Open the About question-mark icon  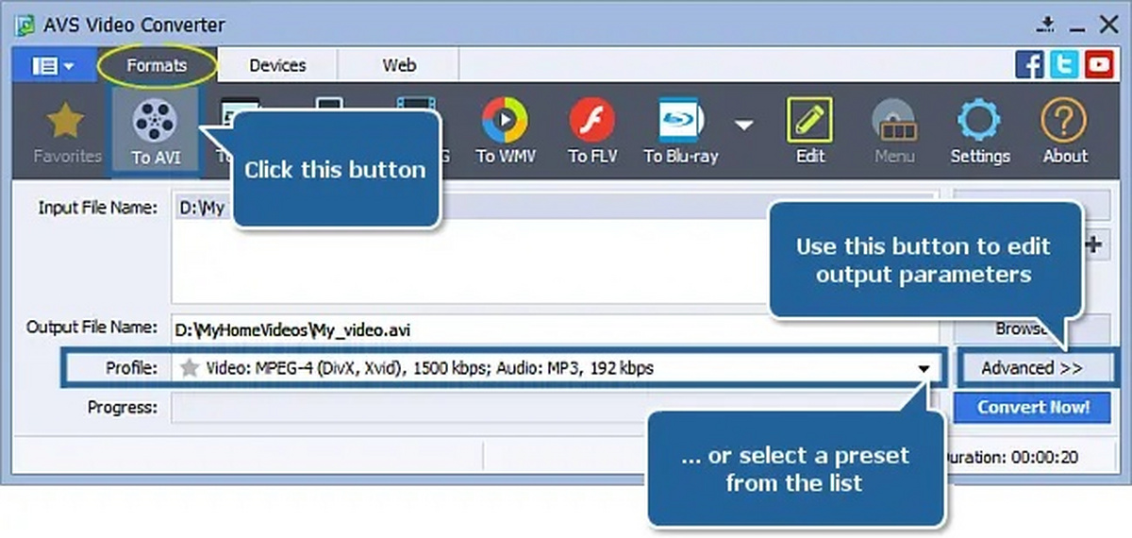[x=1065, y=130]
